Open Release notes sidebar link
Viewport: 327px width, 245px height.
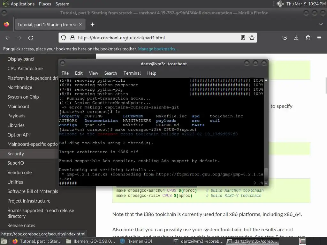click(x=21, y=225)
